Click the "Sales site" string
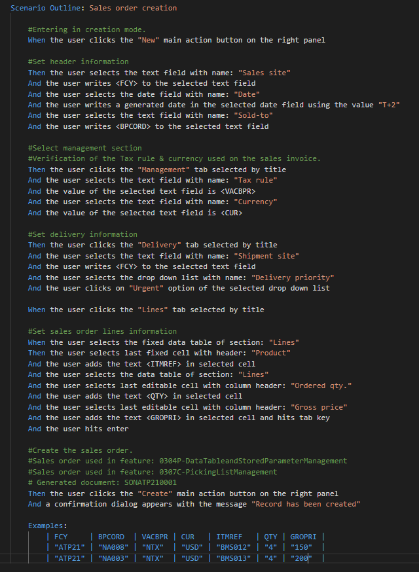The image size is (419, 572). [x=264, y=73]
